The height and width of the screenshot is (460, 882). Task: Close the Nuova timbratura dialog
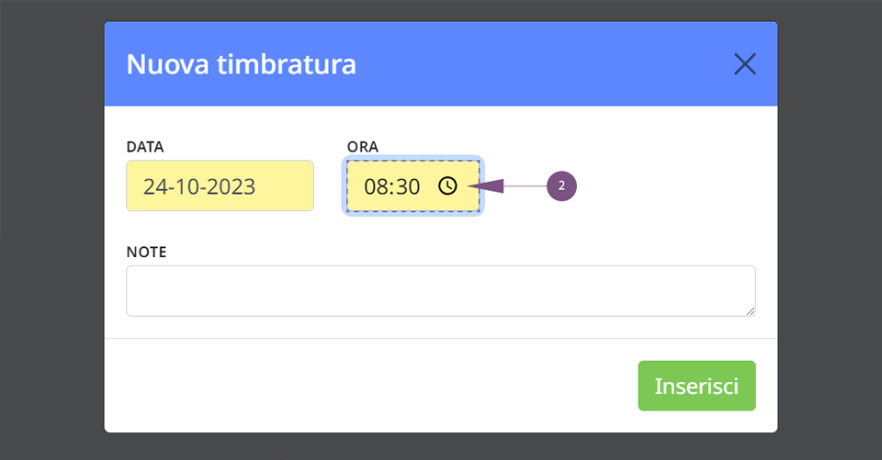745,64
